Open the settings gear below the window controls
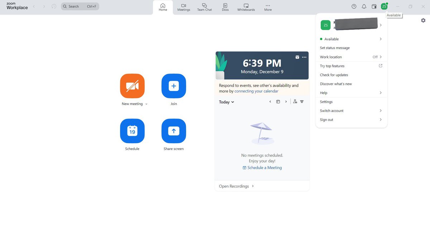Image resolution: width=430 pixels, height=227 pixels. pyautogui.click(x=423, y=20)
